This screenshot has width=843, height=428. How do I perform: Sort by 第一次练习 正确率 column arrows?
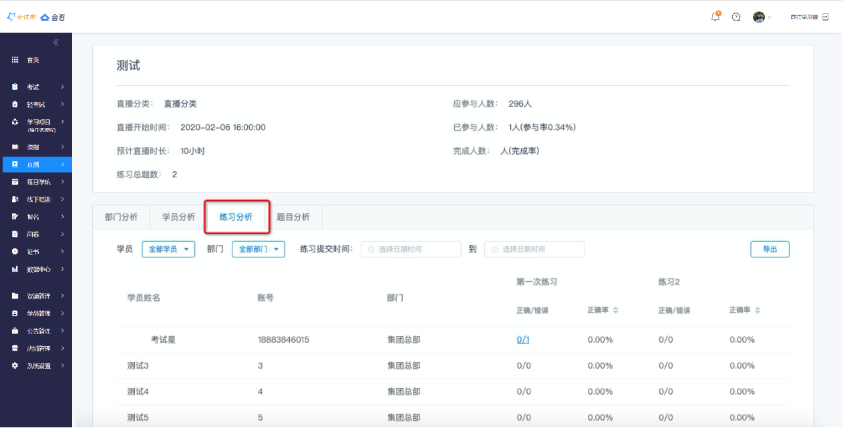coord(616,311)
